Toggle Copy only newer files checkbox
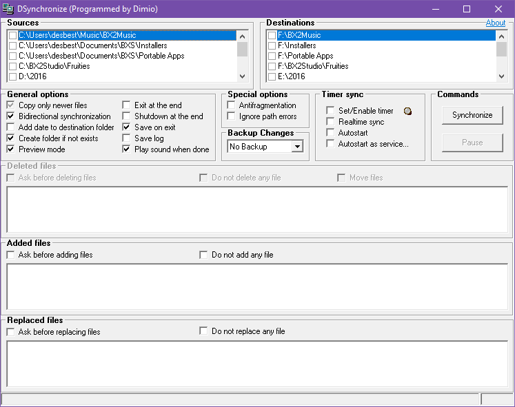Screen dimensions: 515x407 (11, 105)
